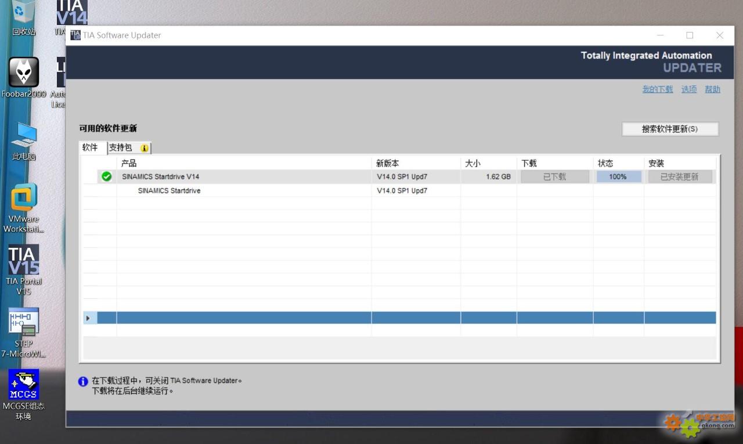Select the SINAMICS Startdrive sub-row
This screenshot has width=743, height=444.
click(x=399, y=190)
